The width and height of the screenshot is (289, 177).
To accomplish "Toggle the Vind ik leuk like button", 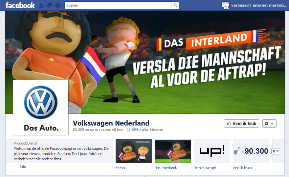I will click(x=241, y=124).
